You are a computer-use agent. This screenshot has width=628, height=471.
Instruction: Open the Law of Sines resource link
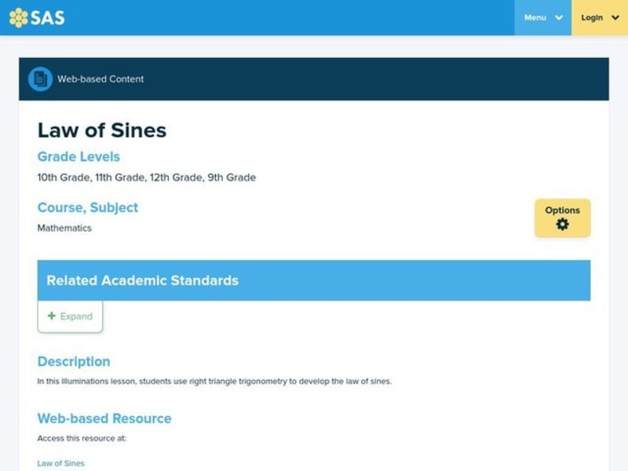(60, 463)
